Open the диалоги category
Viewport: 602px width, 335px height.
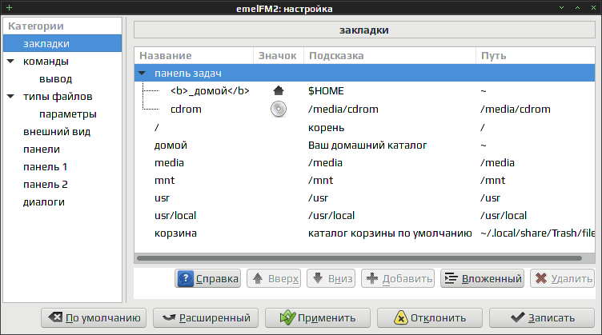click(x=44, y=202)
